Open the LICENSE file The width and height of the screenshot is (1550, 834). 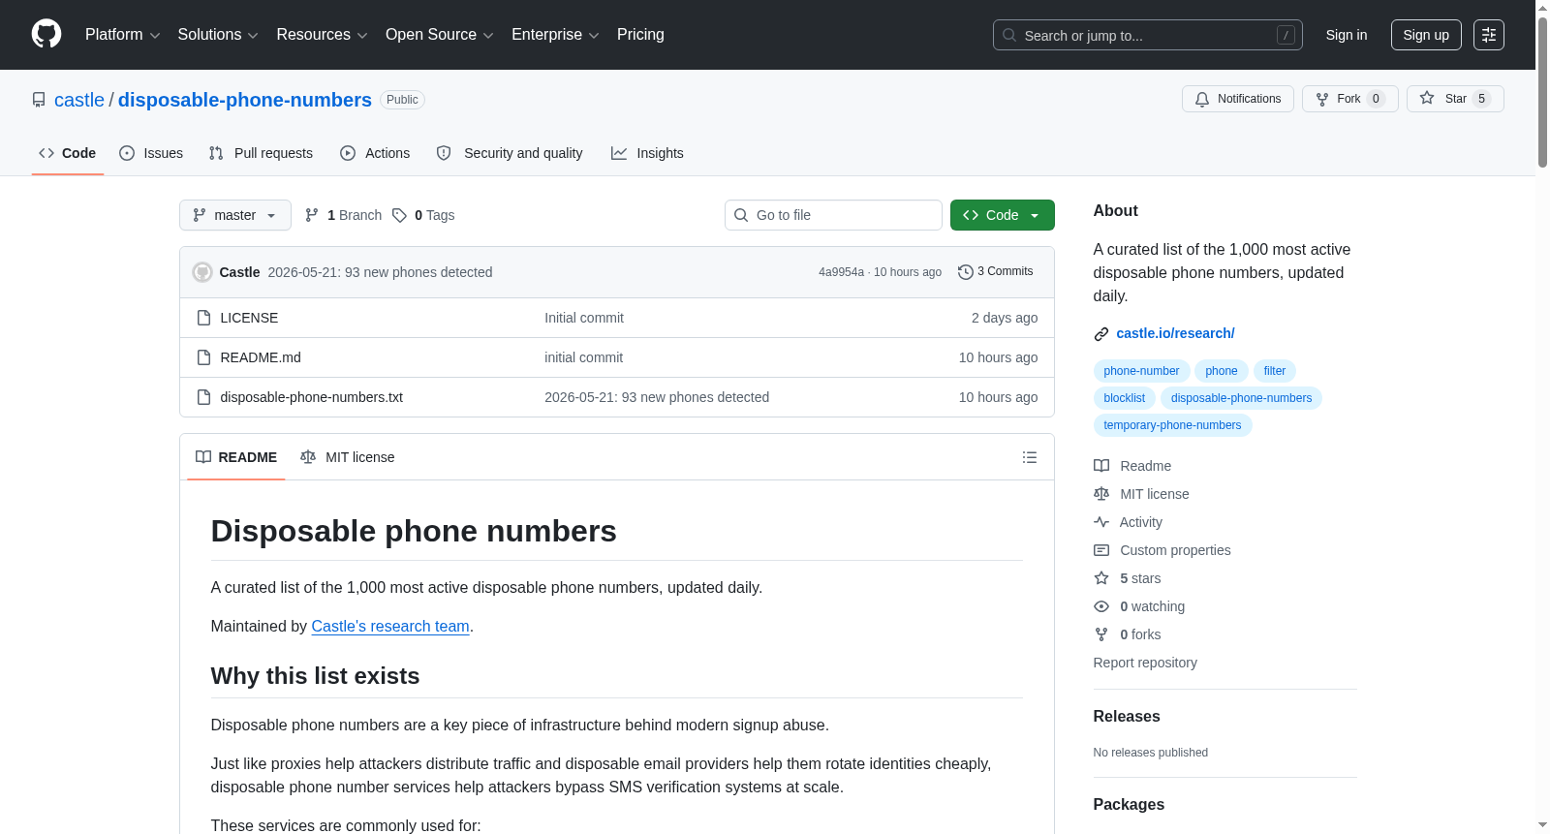click(x=249, y=318)
